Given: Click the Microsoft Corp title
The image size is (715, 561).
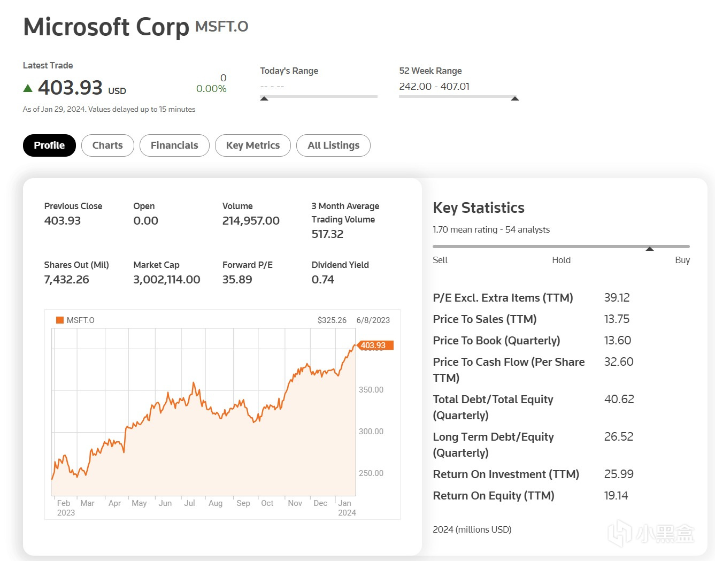Looking at the screenshot, I should tap(106, 27).
